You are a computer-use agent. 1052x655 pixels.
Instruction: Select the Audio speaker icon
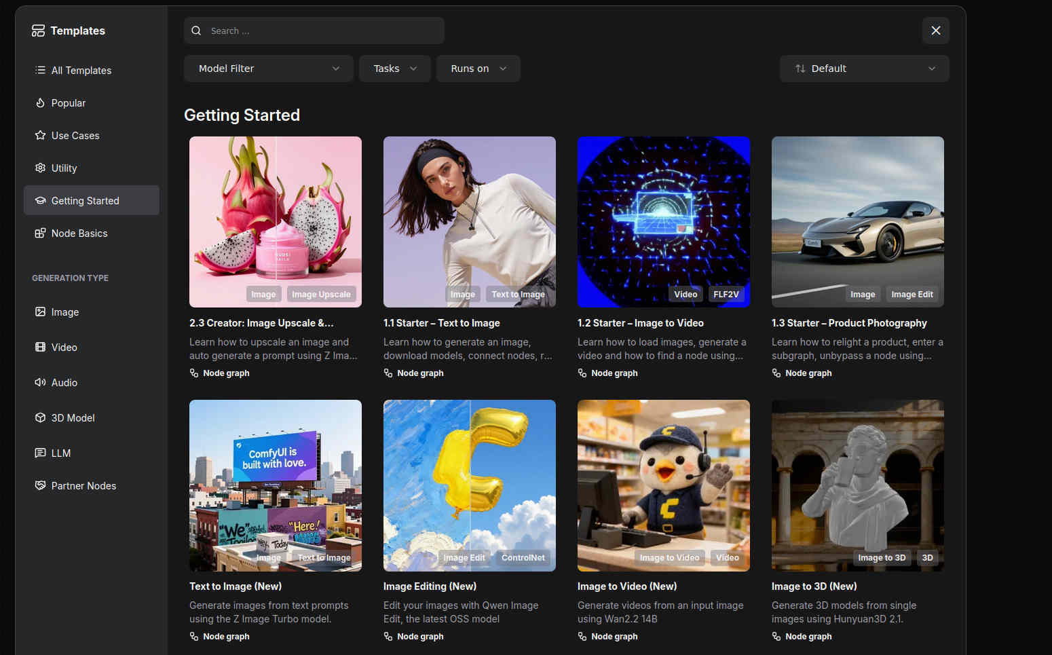pyautogui.click(x=40, y=383)
